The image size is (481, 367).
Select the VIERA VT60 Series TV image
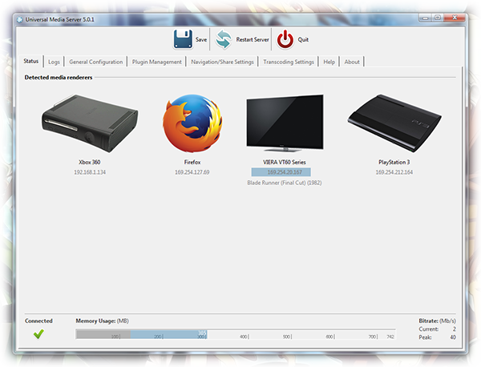click(285, 123)
